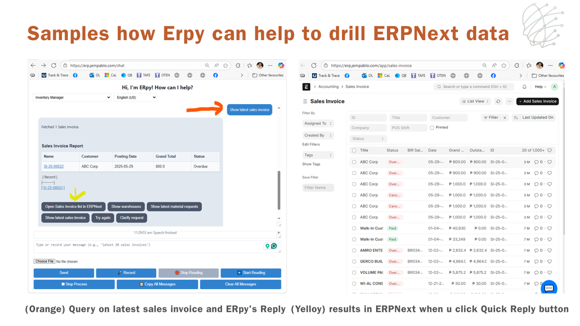Open the Help dropdown menu
Viewport: 580px width, 326px height.
click(540, 87)
